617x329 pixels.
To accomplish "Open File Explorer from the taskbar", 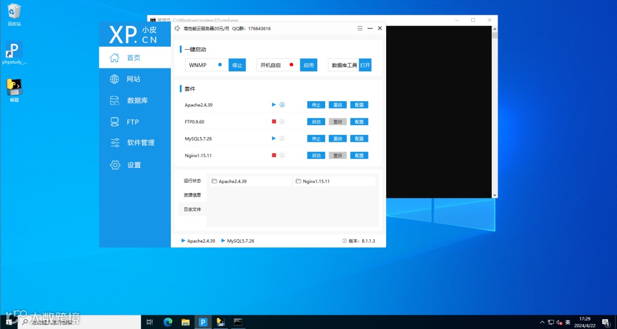I will click(185, 322).
